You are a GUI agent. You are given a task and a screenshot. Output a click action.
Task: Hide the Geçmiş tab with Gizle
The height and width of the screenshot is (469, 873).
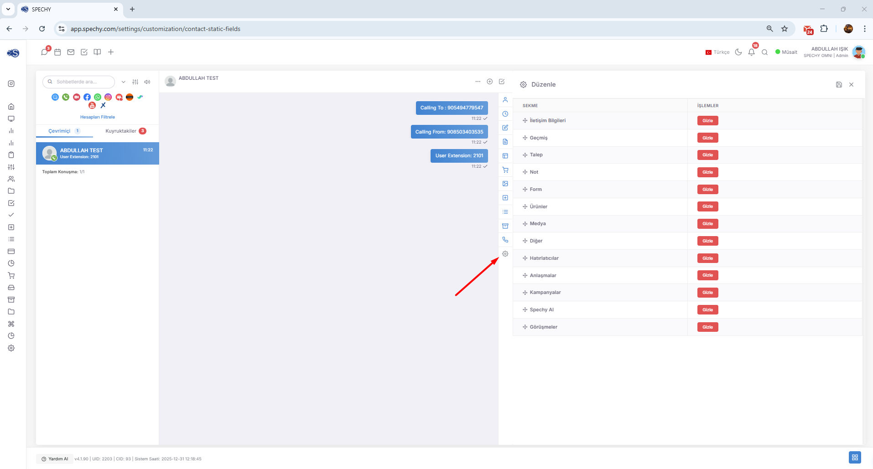tap(707, 138)
